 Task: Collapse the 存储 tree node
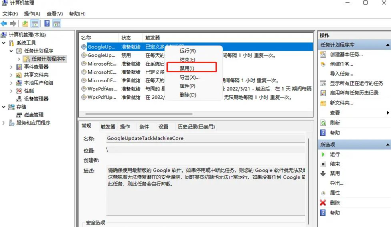point(4,107)
